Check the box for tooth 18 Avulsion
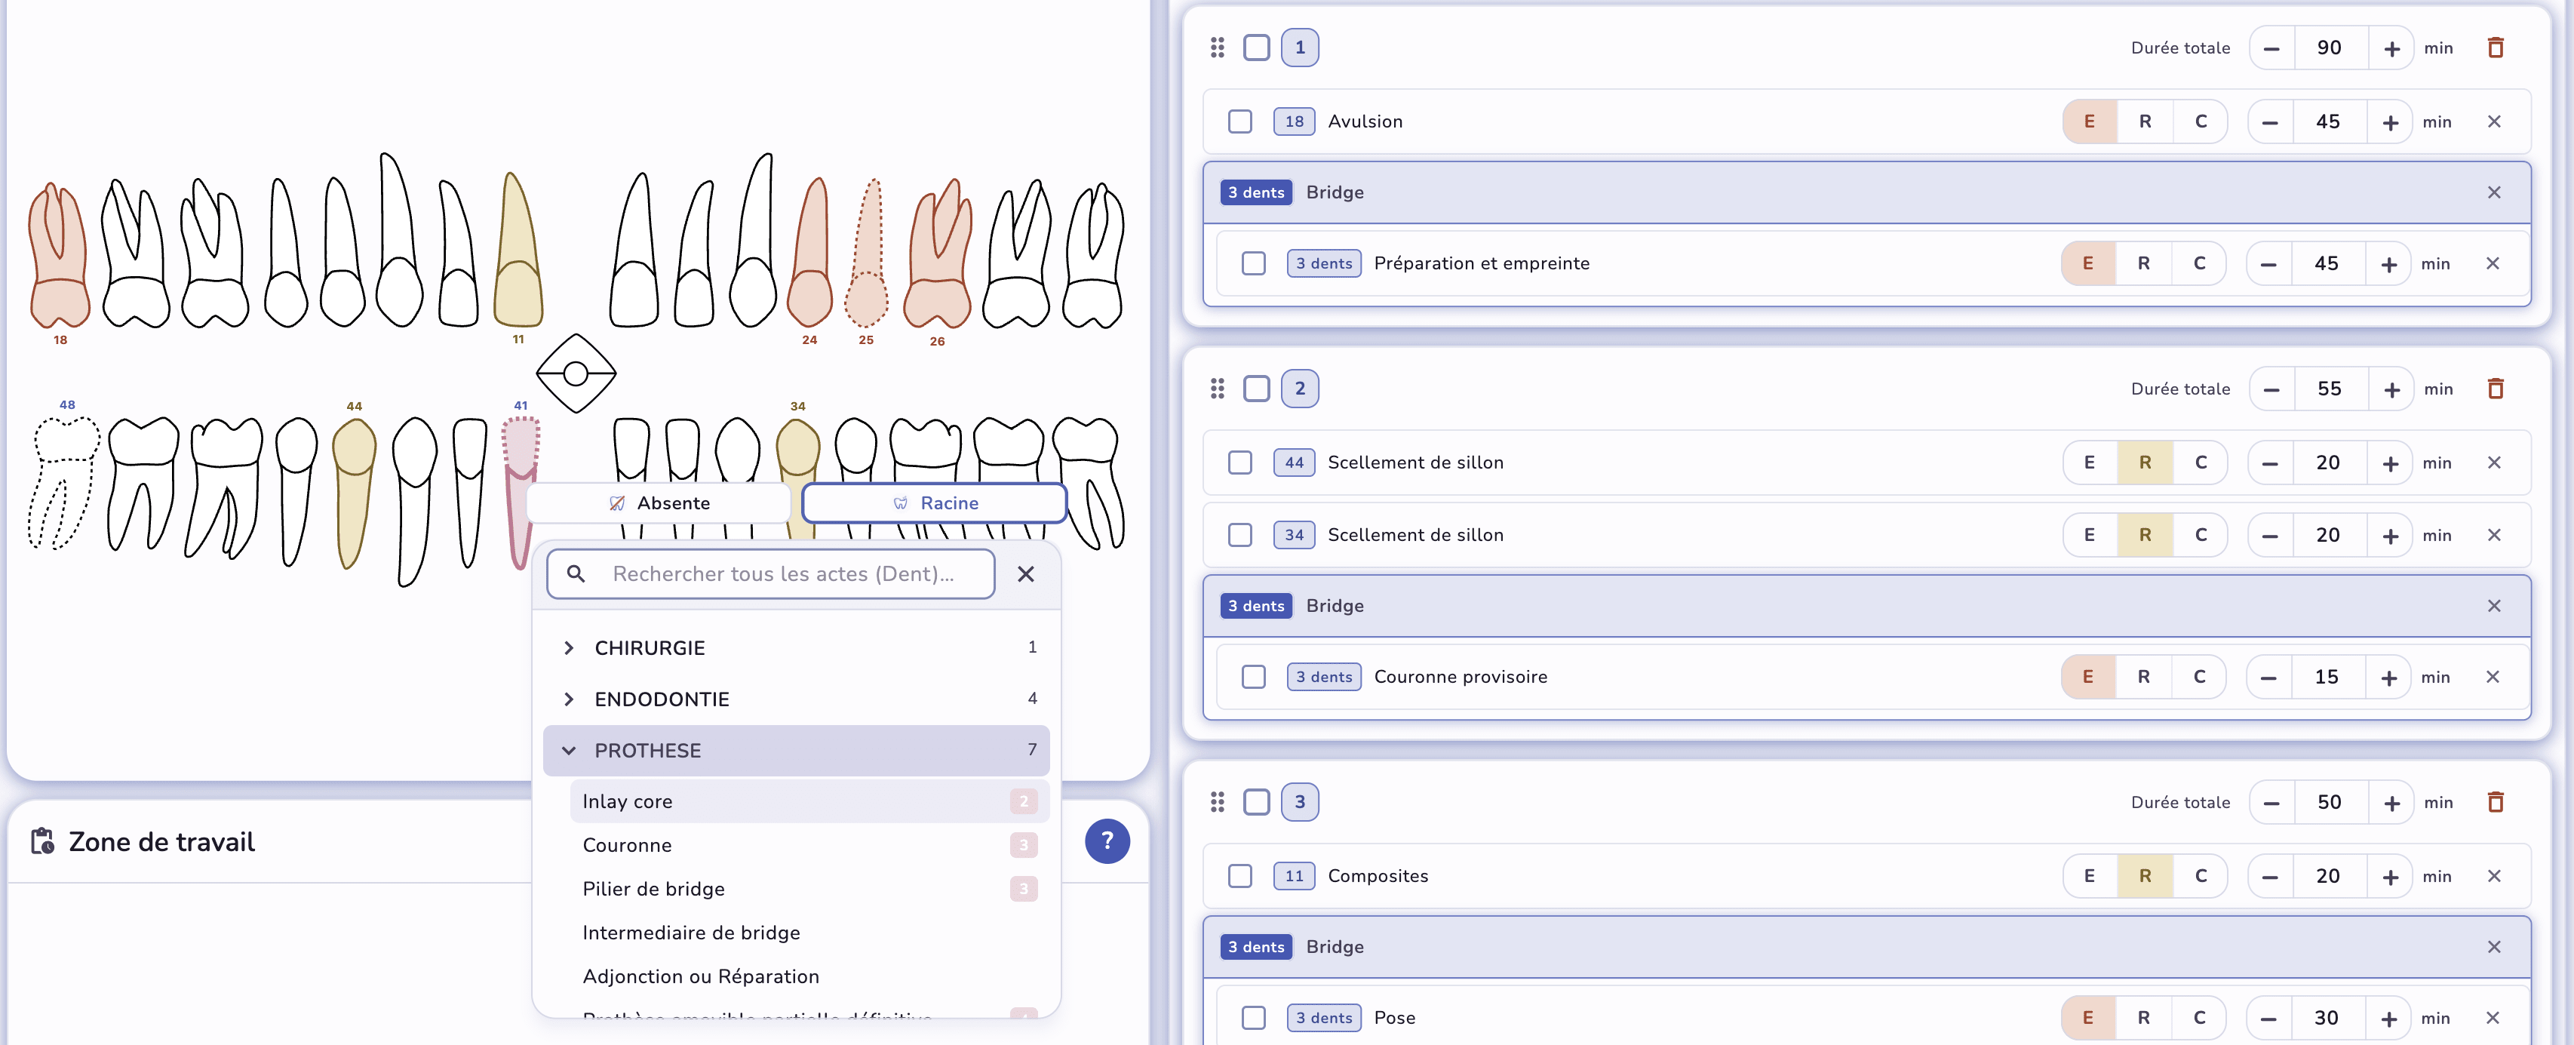This screenshot has width=2574, height=1045. (1240, 122)
